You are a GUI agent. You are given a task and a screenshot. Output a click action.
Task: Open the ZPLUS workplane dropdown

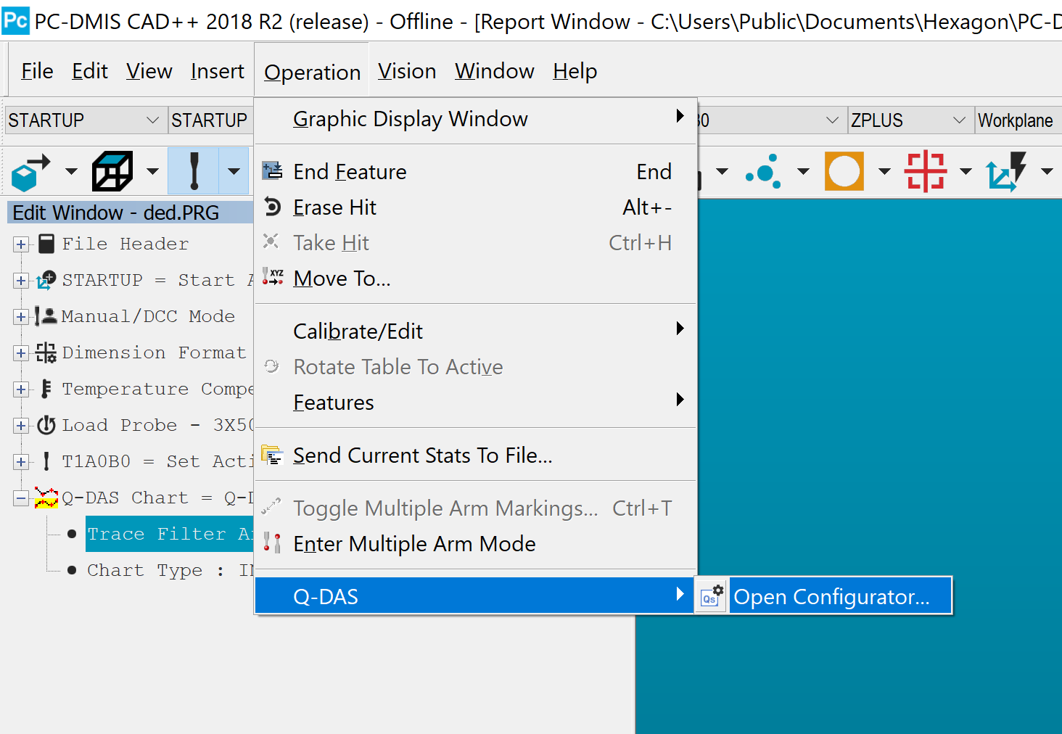pyautogui.click(x=959, y=120)
